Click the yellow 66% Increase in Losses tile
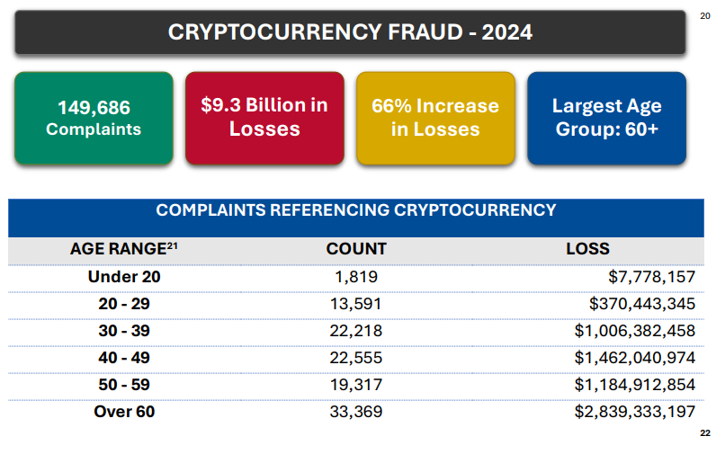 pyautogui.click(x=434, y=118)
